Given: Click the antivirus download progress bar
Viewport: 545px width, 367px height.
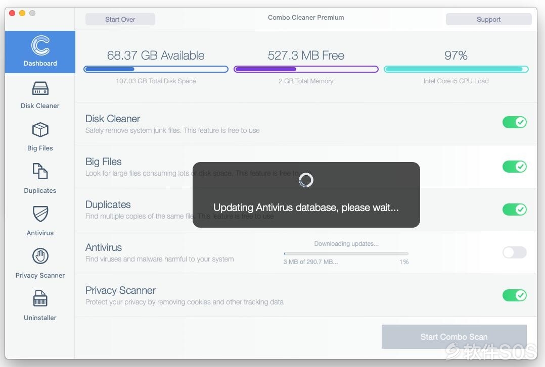Looking at the screenshot, I should pyautogui.click(x=346, y=254).
